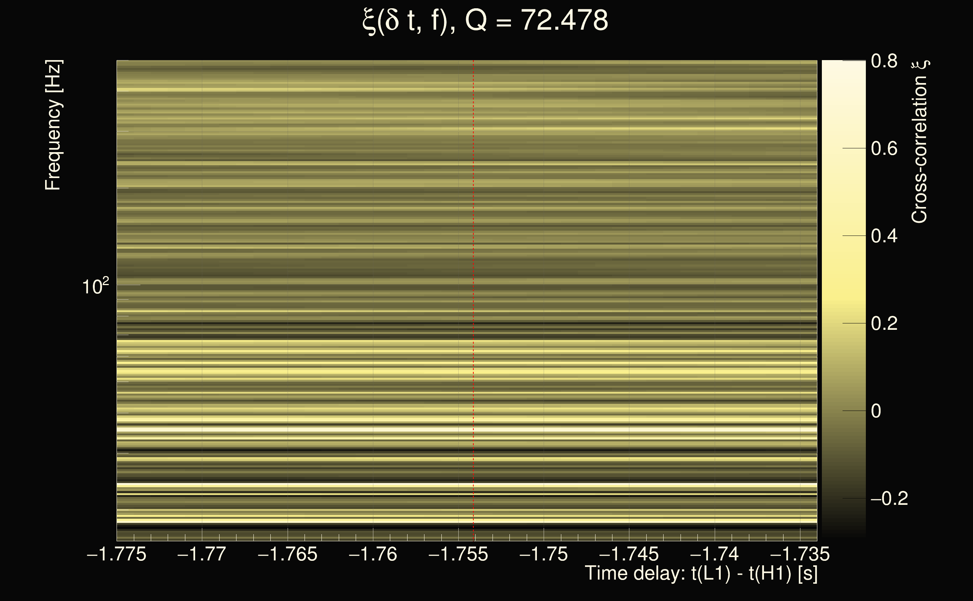The height and width of the screenshot is (601, 973).
Task: Click the colorbar at the 0 level
Action: [x=843, y=411]
